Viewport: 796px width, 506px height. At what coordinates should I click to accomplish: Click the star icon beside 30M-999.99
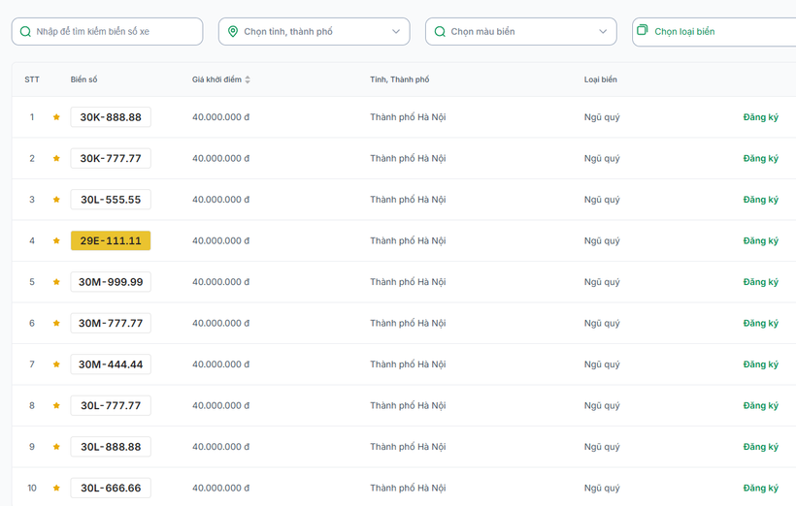point(56,282)
